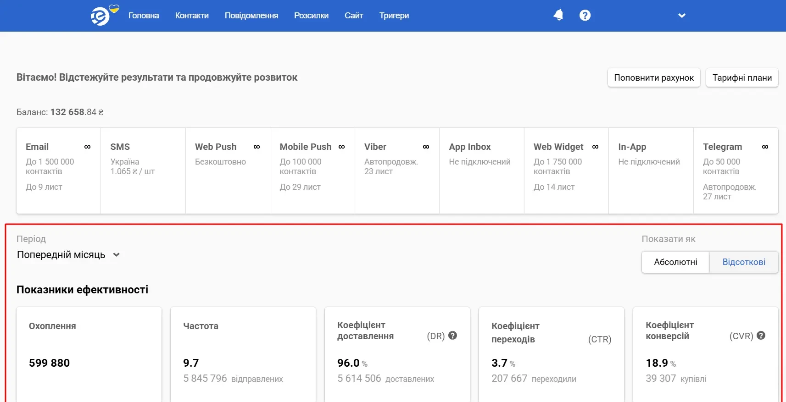Click the Поповнити рахунок button
Viewport: 786px width, 402px height.
pos(653,78)
